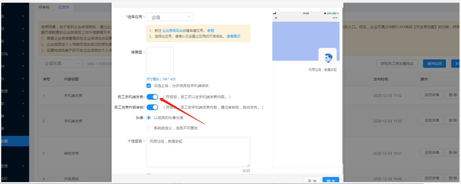The image size is (461, 184).
Task: Select the highlighted 友圈 sidebar item
Action: (x=14, y=141)
